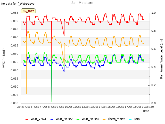The width and height of the screenshot is (165, 124).
Task: Click the Oct 9 date tick label
Action: [x=55, y=107]
